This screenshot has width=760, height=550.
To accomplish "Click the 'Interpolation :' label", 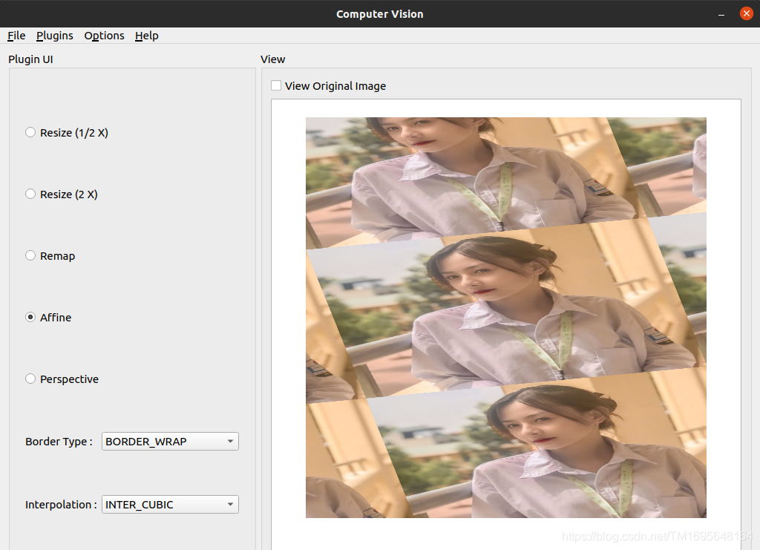I will (x=61, y=505).
